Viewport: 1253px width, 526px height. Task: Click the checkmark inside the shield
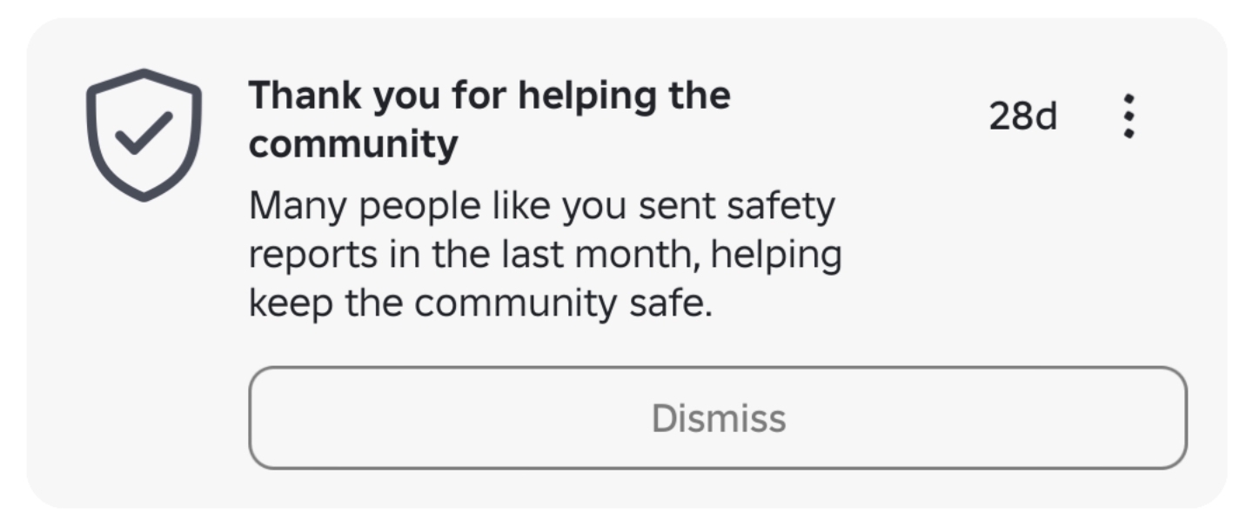click(144, 136)
